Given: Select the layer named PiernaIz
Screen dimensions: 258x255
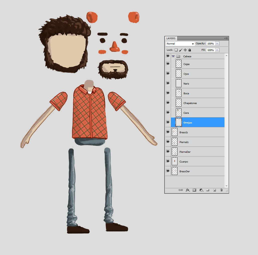Looking at the screenshot, I should pos(184,142).
